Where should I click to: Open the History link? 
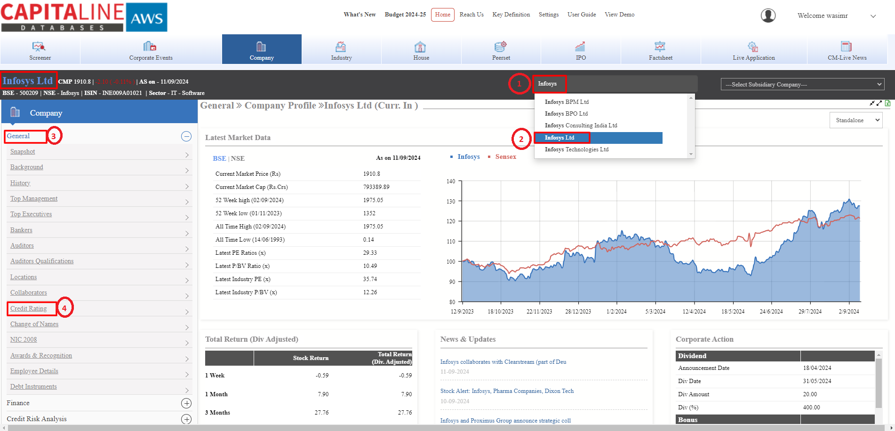(20, 183)
